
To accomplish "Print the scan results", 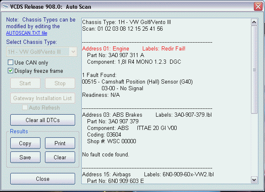I will click(60, 144).
